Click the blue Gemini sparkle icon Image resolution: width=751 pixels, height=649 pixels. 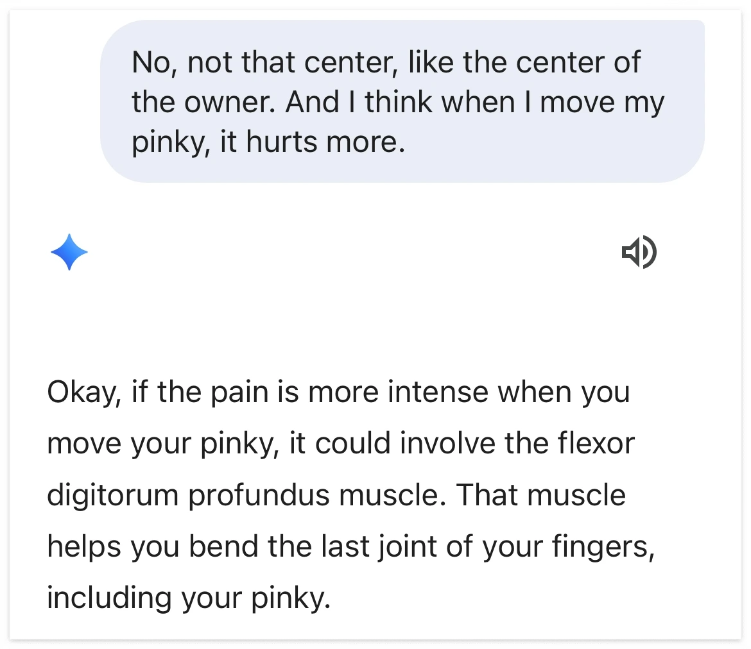point(69,252)
